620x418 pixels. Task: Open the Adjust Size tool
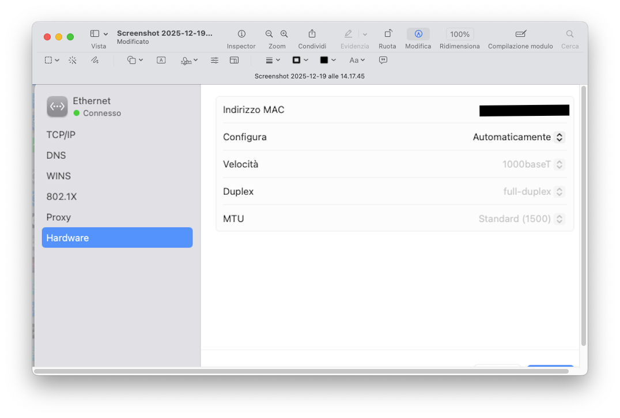(234, 60)
